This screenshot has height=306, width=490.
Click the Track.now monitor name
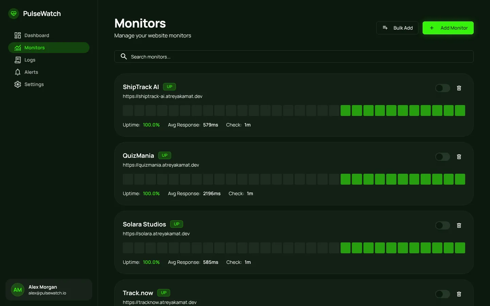click(x=138, y=293)
